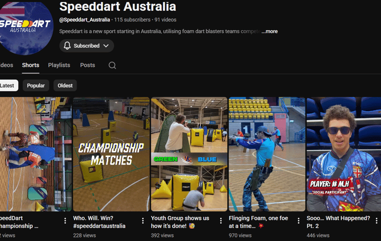The image size is (381, 241).
Task: Click the 115 subscribers text
Action: coord(132,20)
